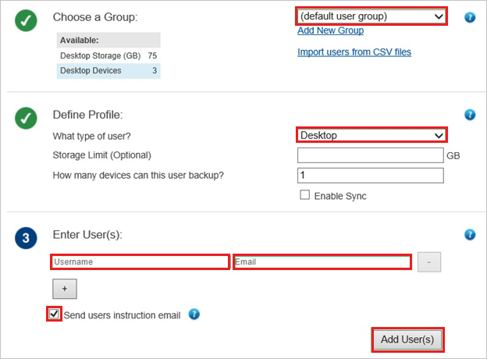Focus the device count input field

tap(370, 176)
